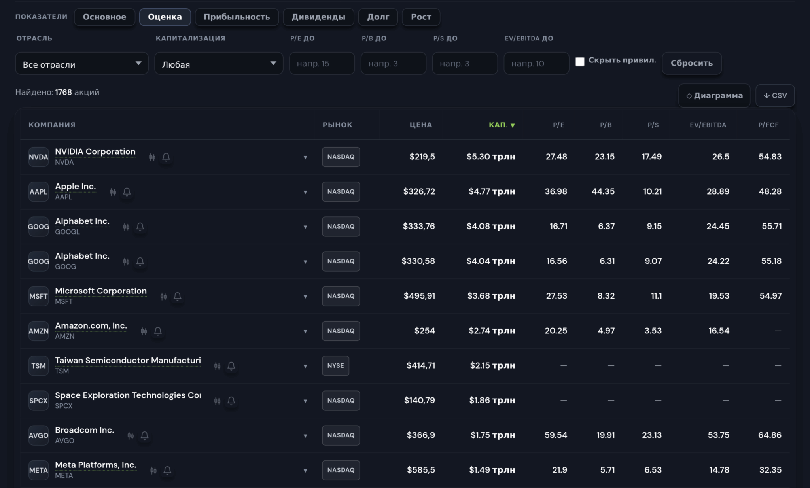
Task: Sort table by the 'ЦЕНА' column header
Action: (421, 125)
